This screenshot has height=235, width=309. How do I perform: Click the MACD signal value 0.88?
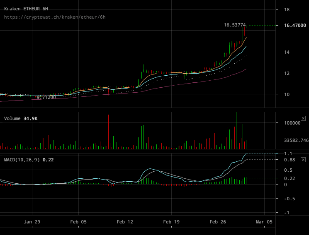(290, 160)
